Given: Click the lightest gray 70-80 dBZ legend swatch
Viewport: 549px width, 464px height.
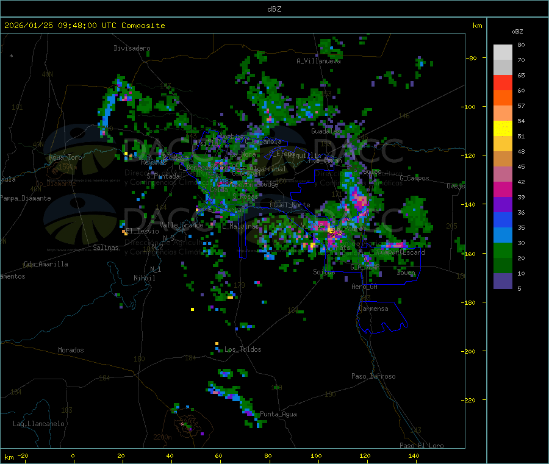Looking at the screenshot, I should pos(503,52).
